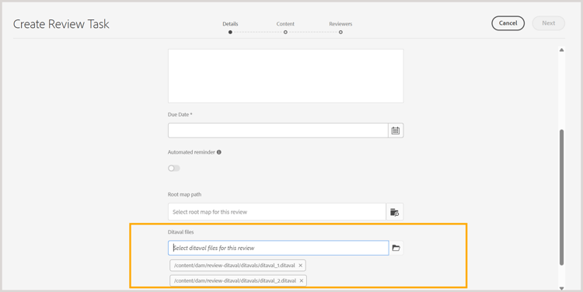Image resolution: width=583 pixels, height=292 pixels.
Task: Click the Root map path input
Action: [x=277, y=212]
